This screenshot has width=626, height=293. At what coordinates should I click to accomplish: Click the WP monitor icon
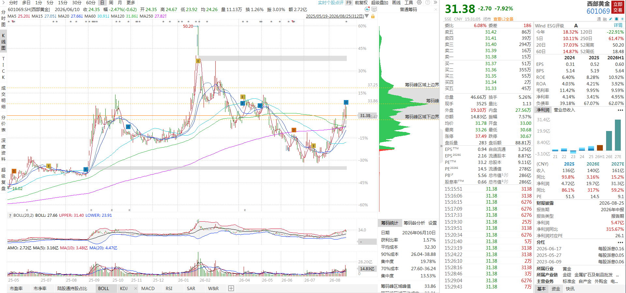click(x=374, y=9)
